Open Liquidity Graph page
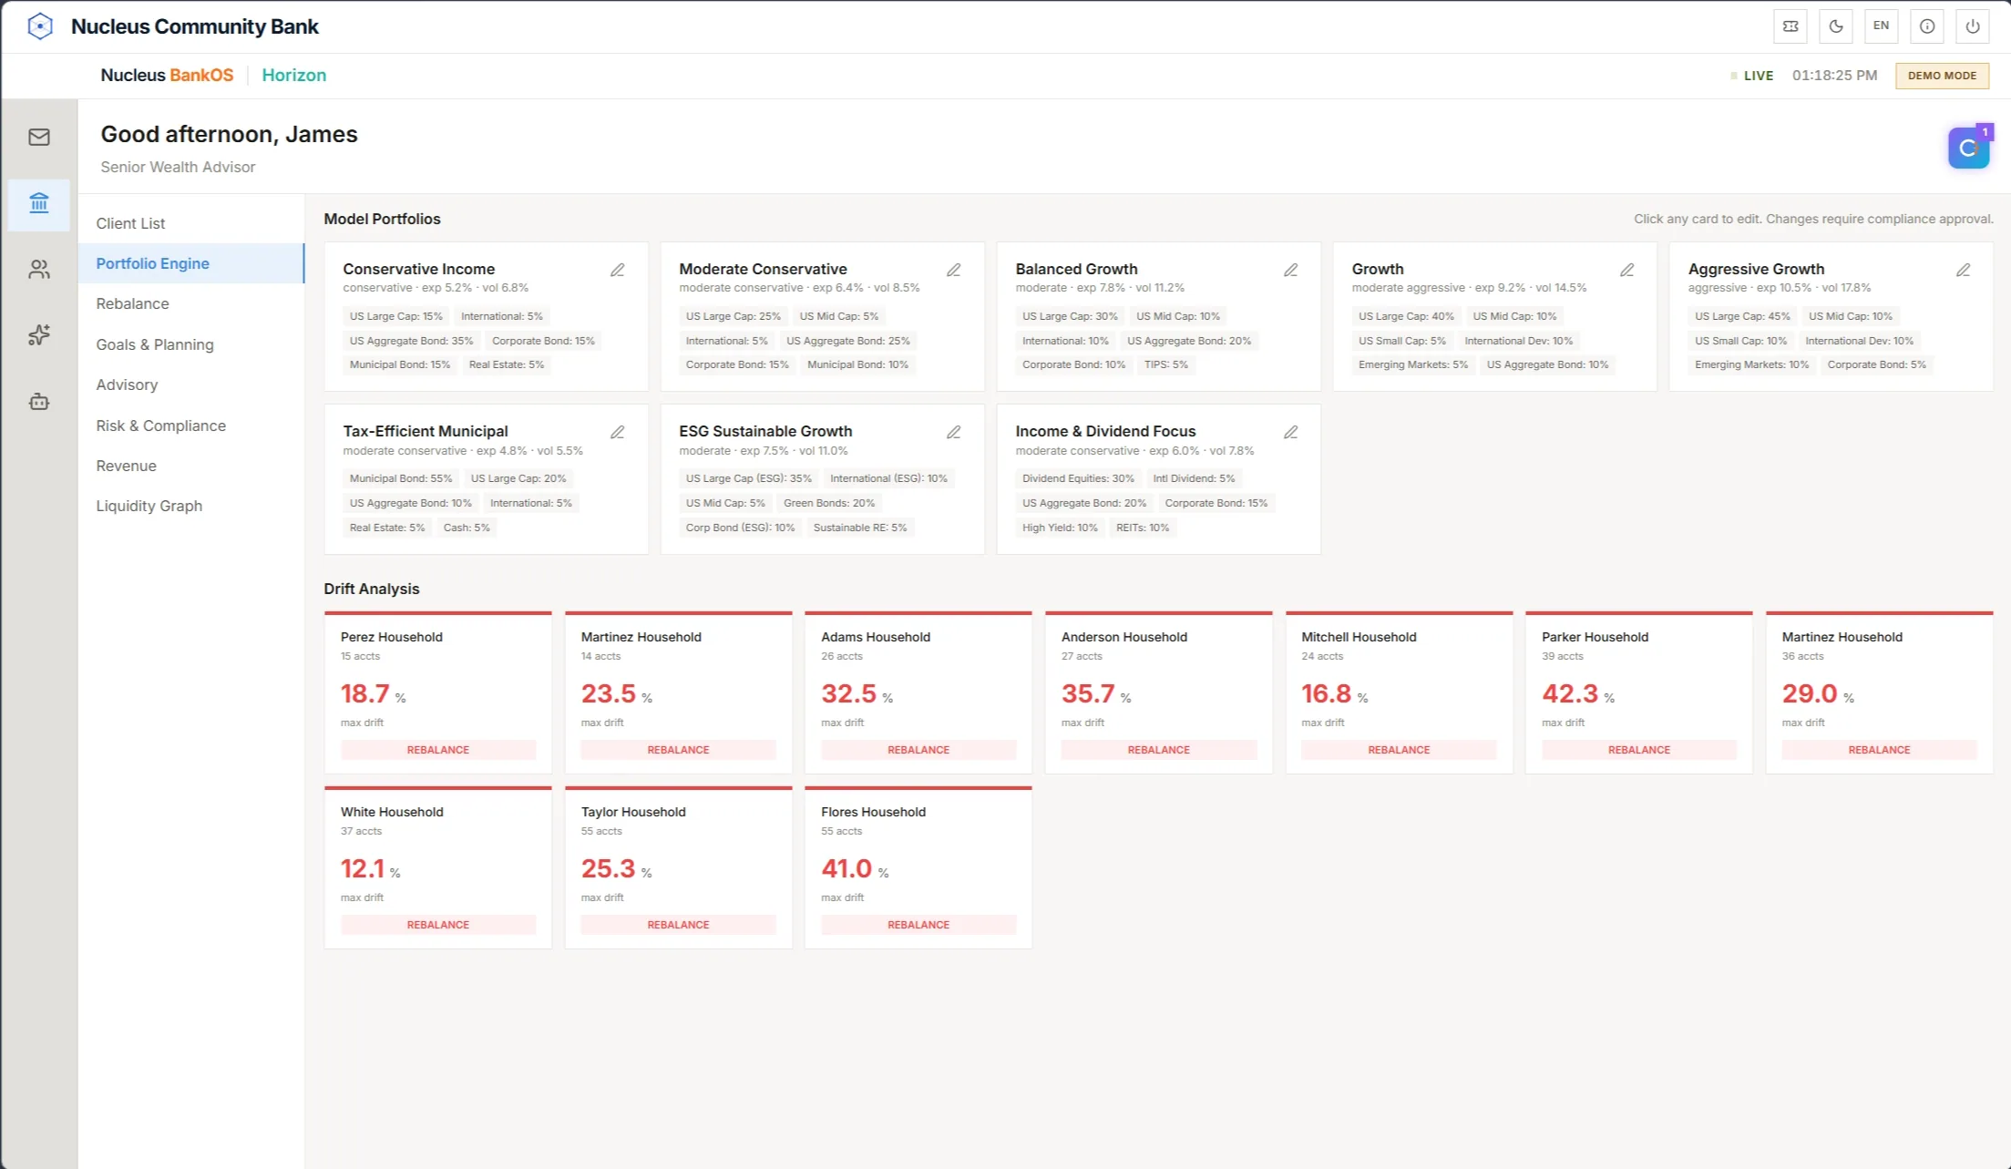This screenshot has height=1169, width=2011. pyautogui.click(x=191, y=506)
